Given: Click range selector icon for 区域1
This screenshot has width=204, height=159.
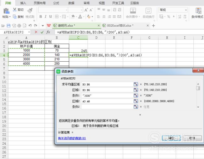Looking at the screenshot, I should (136, 90).
